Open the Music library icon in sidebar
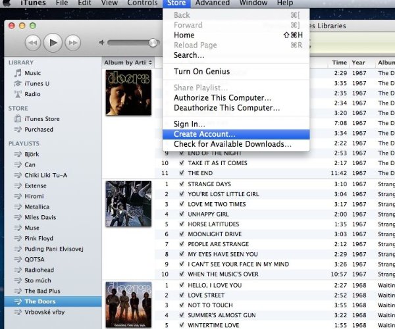The image size is (395, 329). click(x=18, y=73)
